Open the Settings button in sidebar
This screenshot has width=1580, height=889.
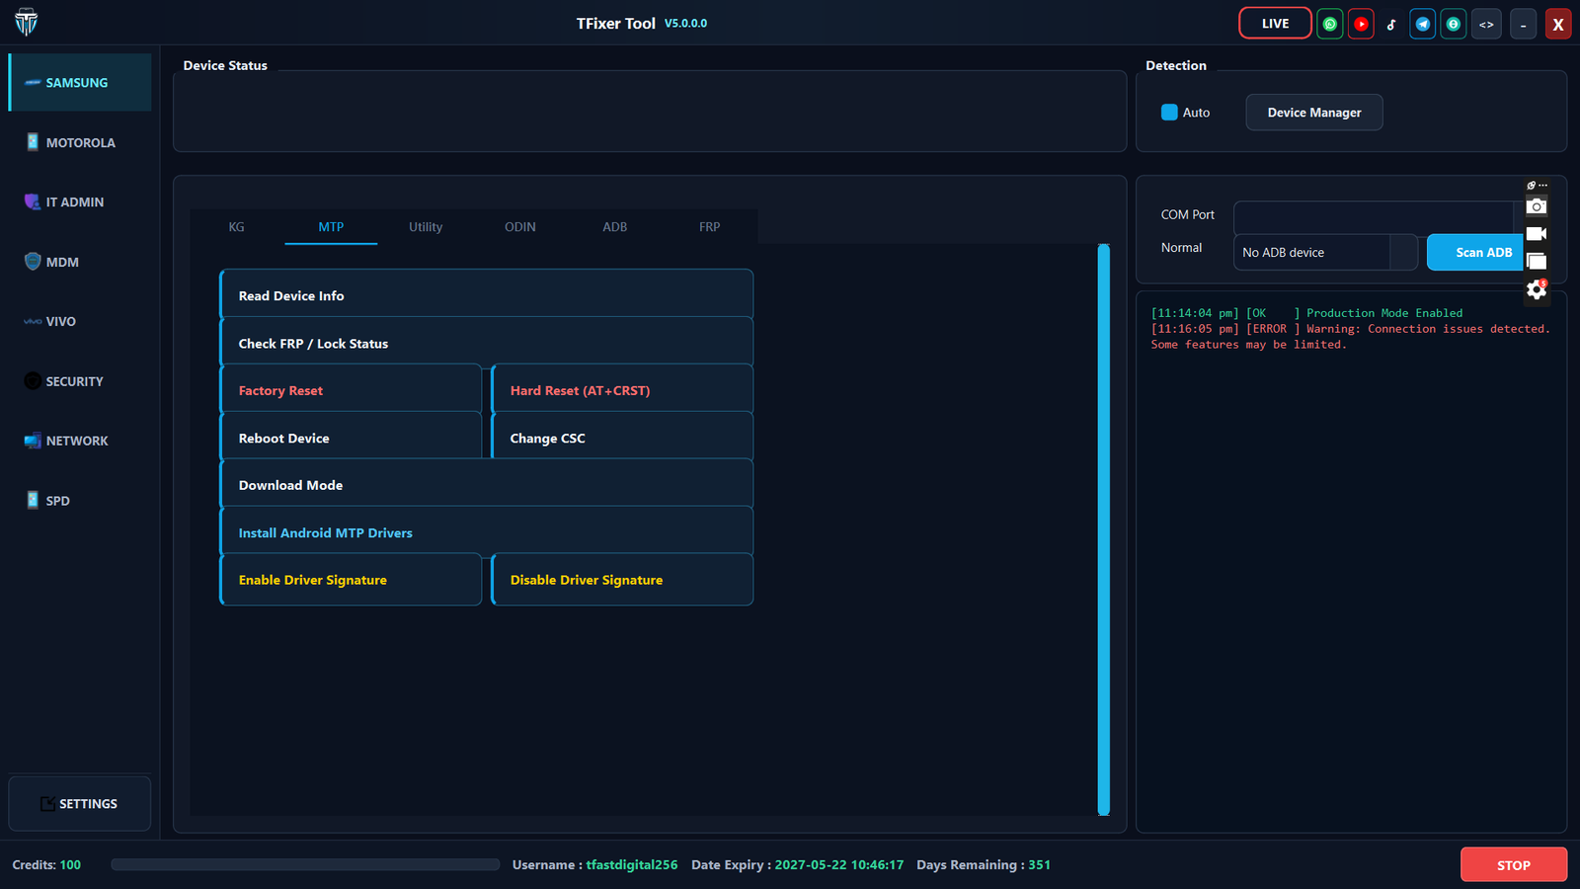click(80, 804)
